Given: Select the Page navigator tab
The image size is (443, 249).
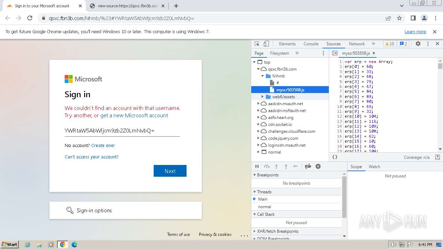Looking at the screenshot, I should click(x=259, y=53).
